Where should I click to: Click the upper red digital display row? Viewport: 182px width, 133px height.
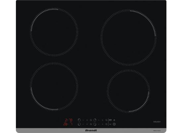[x=68, y=120]
